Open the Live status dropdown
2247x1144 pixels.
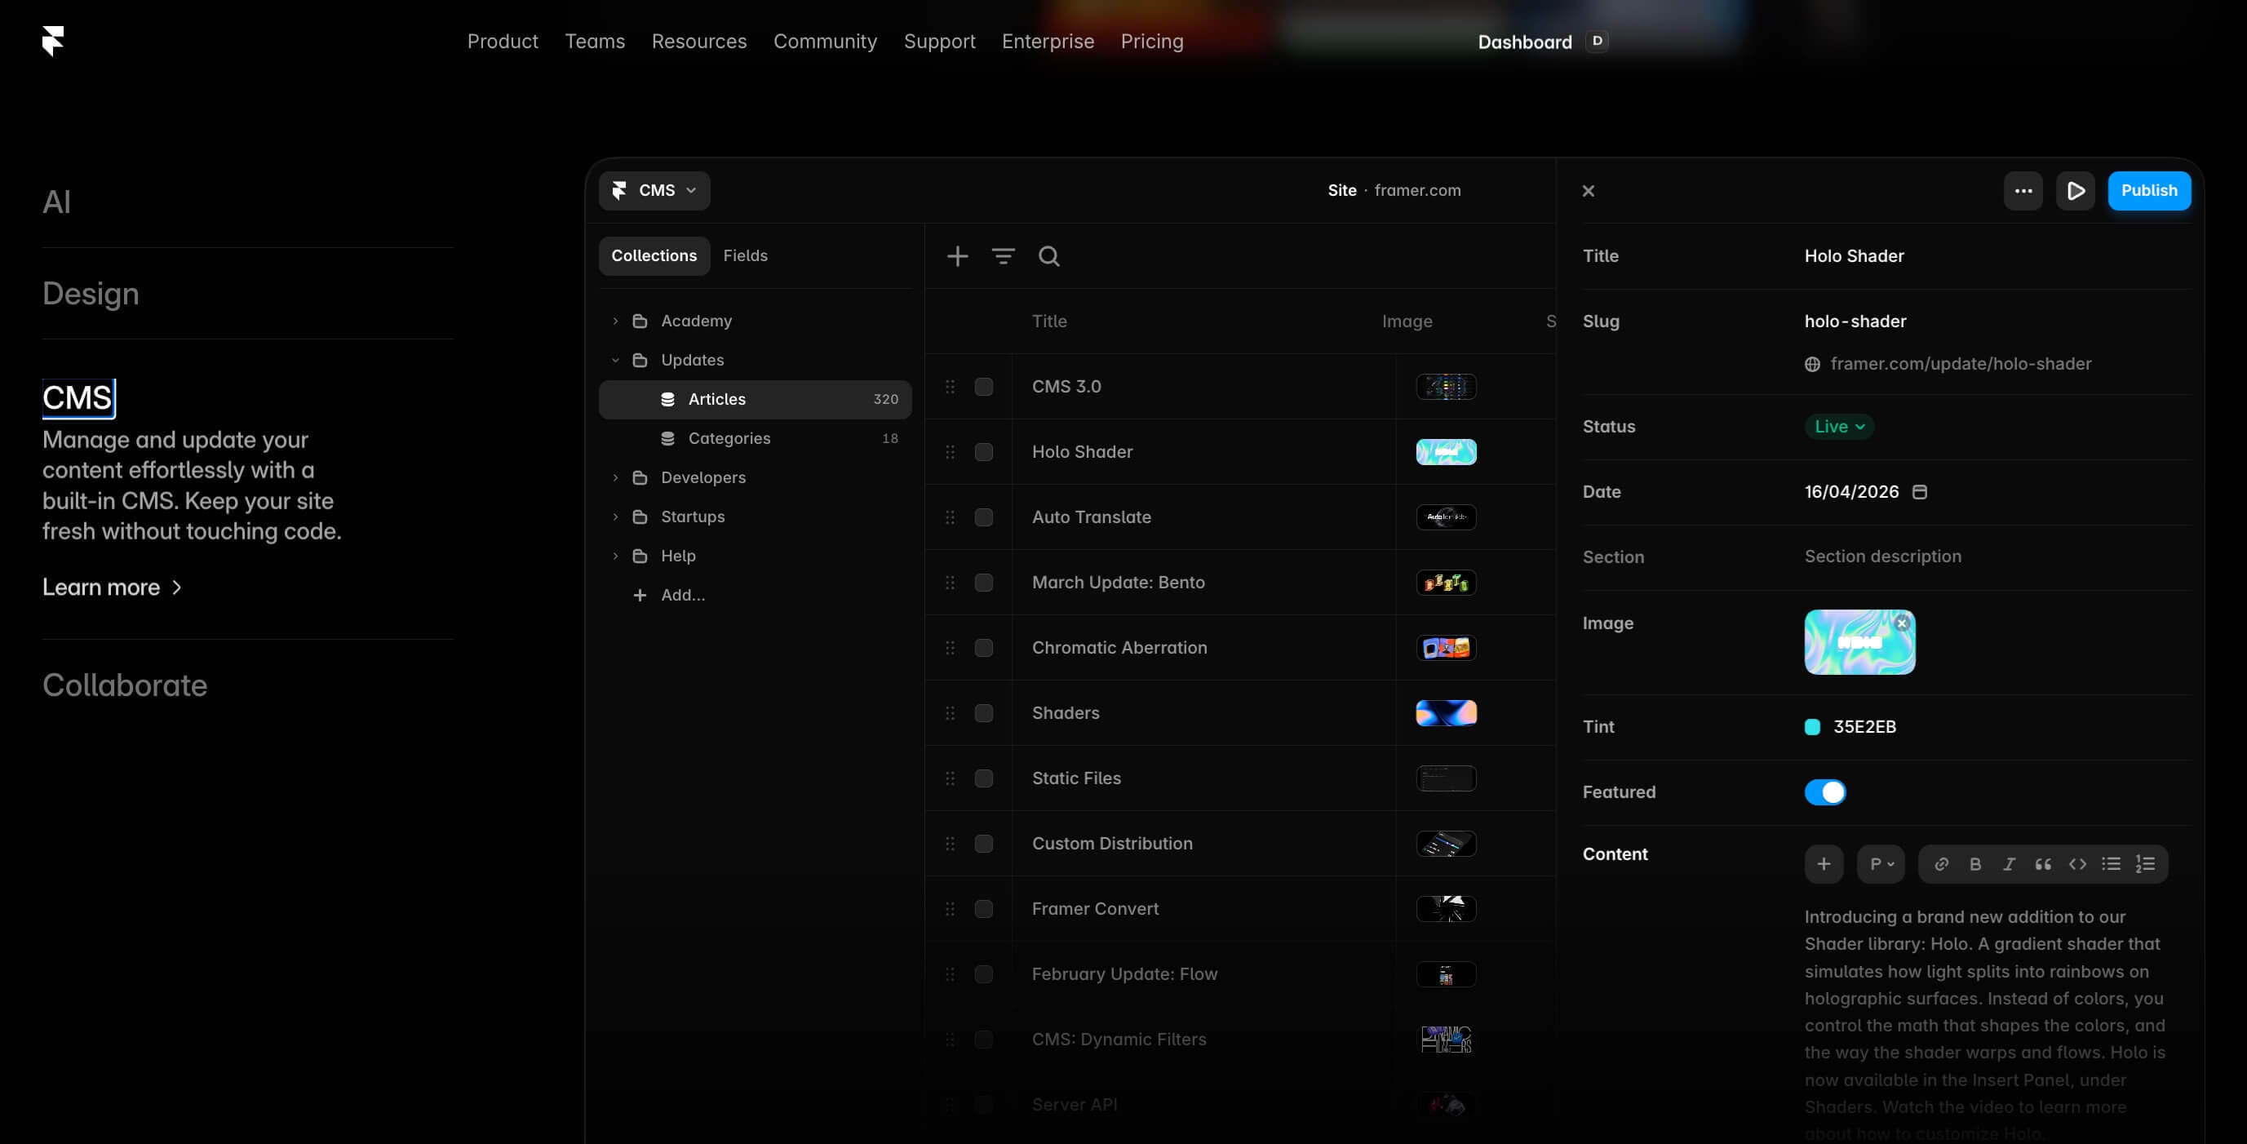tap(1839, 427)
